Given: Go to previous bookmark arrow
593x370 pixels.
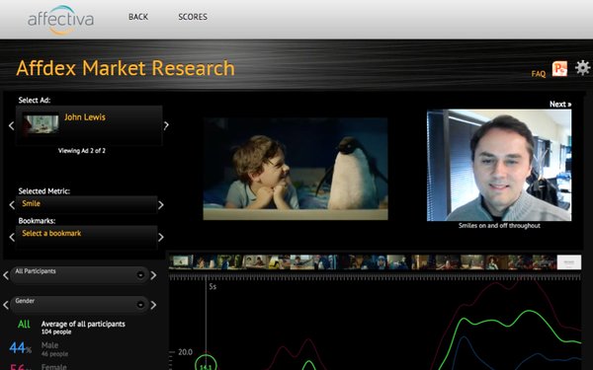Looking at the screenshot, I should click(12, 237).
